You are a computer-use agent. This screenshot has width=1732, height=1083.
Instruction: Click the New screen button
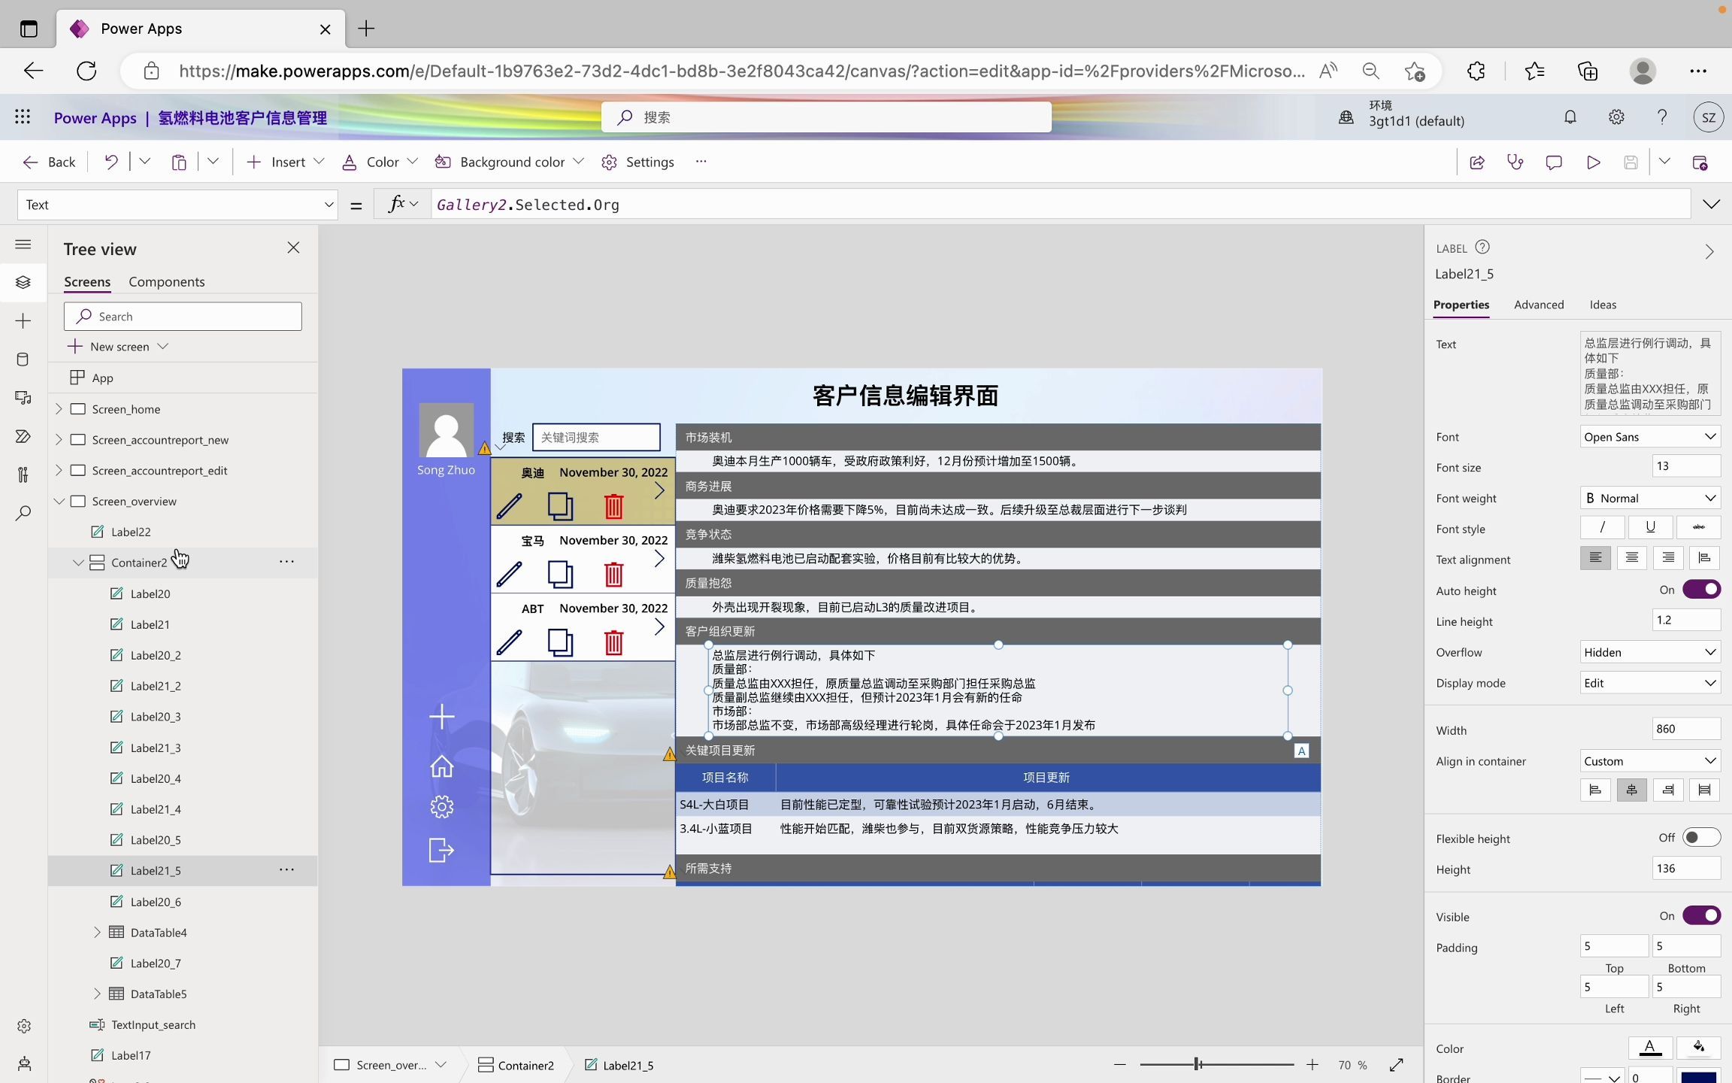click(117, 346)
